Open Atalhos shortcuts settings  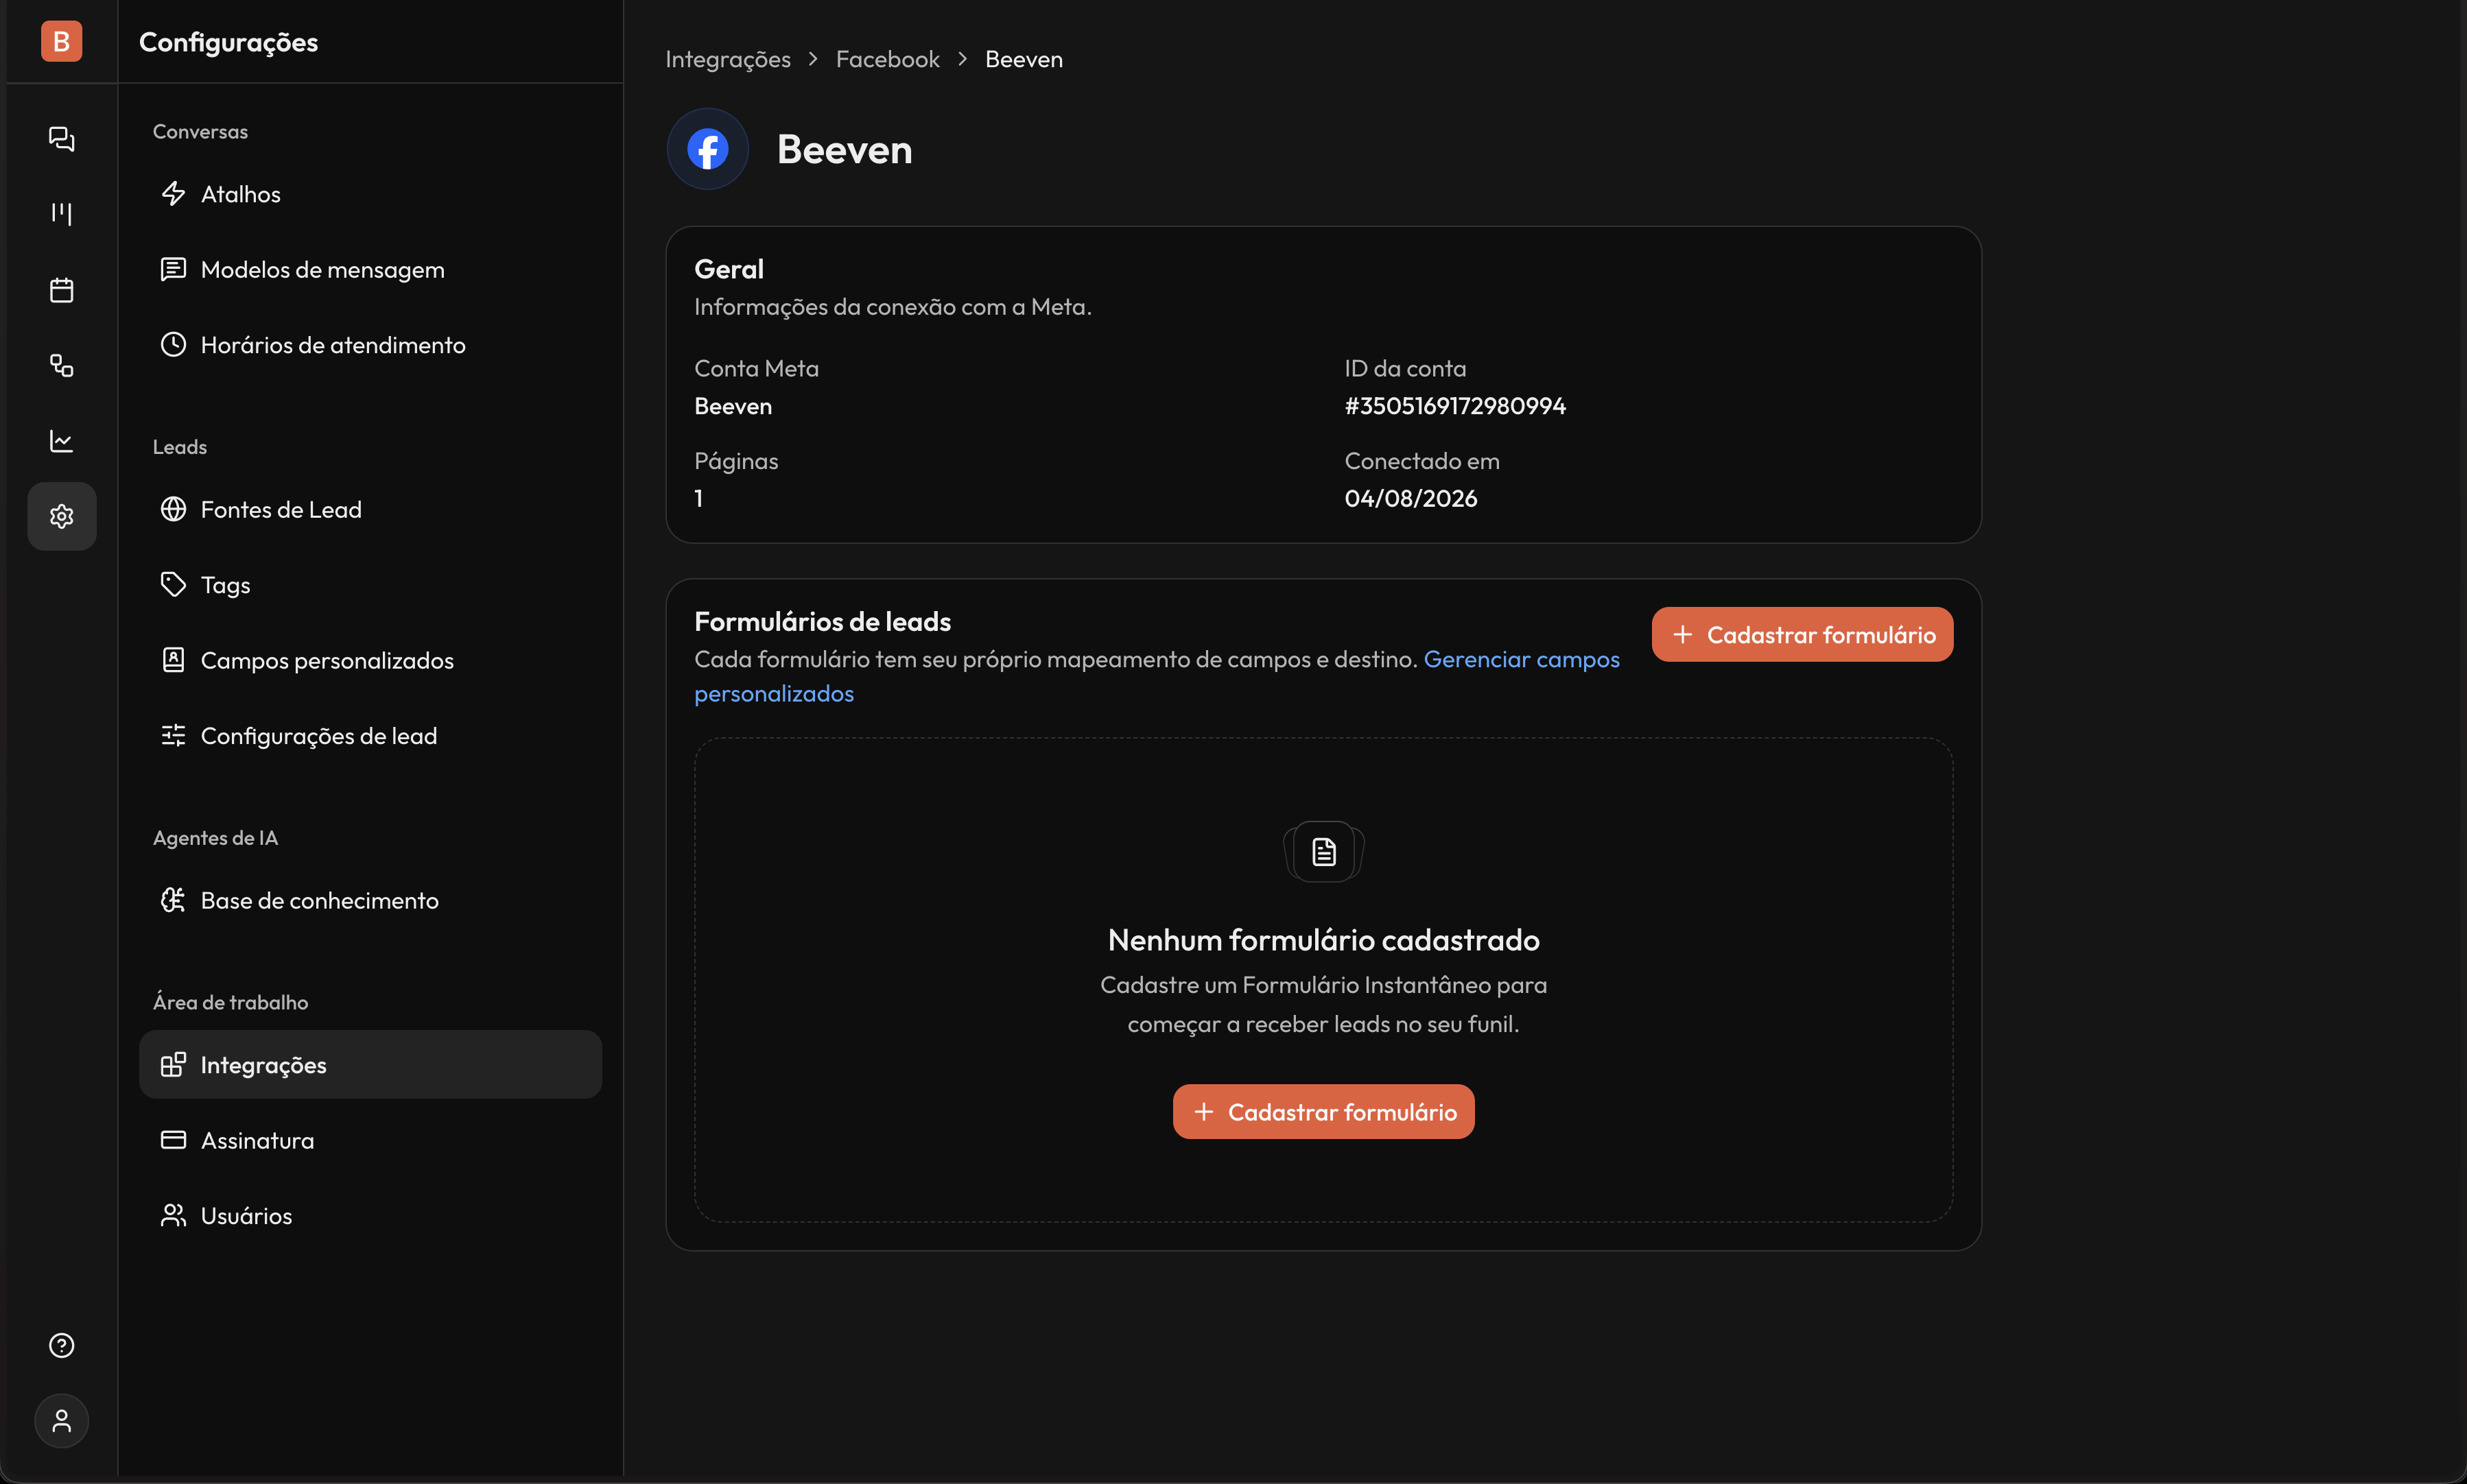point(370,194)
